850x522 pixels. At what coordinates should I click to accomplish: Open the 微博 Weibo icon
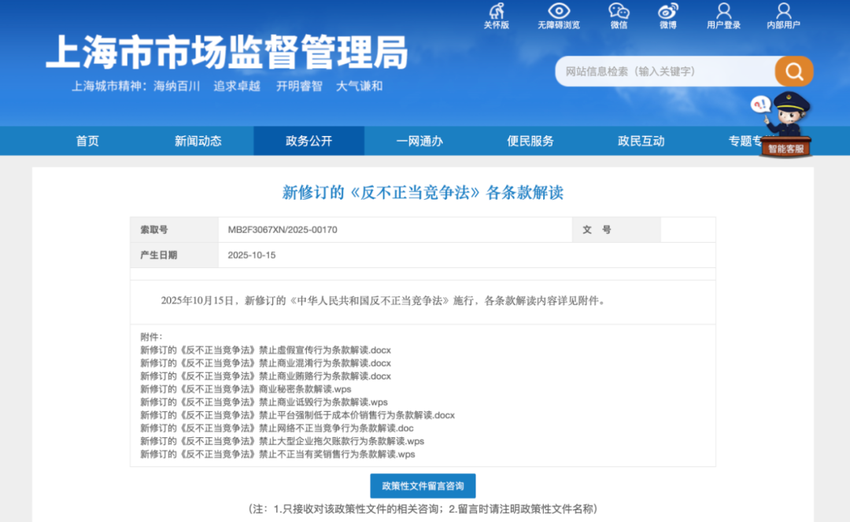tap(668, 12)
